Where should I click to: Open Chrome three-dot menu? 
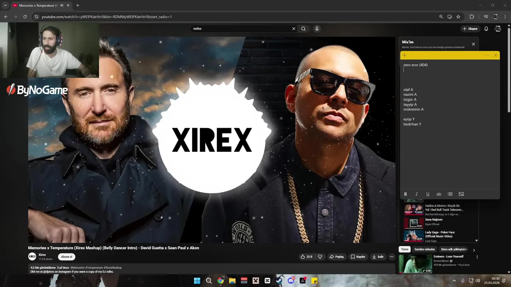click(505, 17)
